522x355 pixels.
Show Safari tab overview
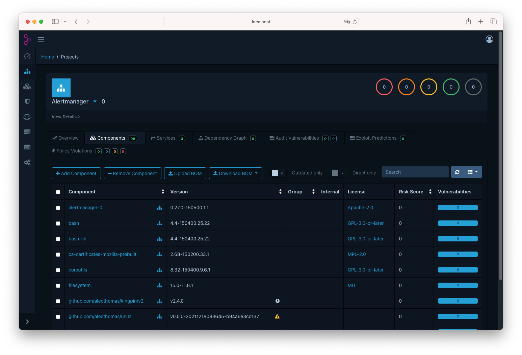(x=493, y=21)
